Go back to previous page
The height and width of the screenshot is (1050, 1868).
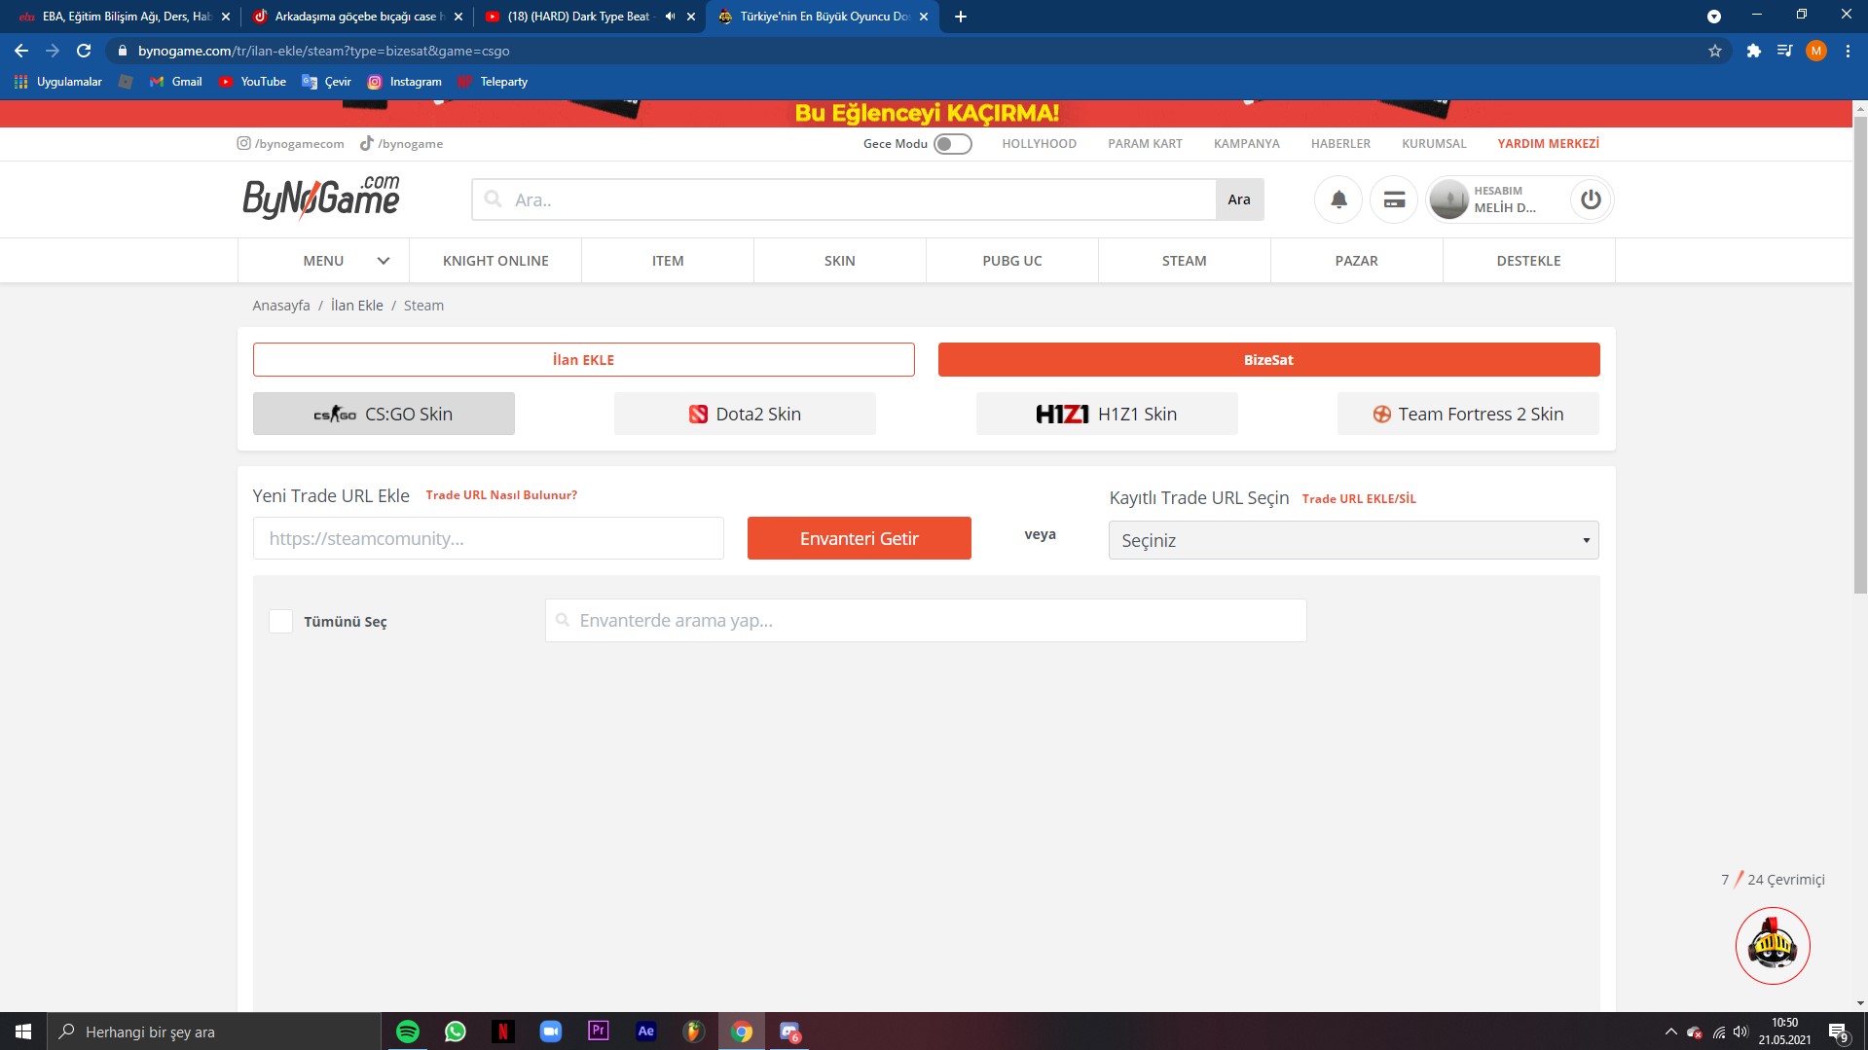(x=21, y=51)
